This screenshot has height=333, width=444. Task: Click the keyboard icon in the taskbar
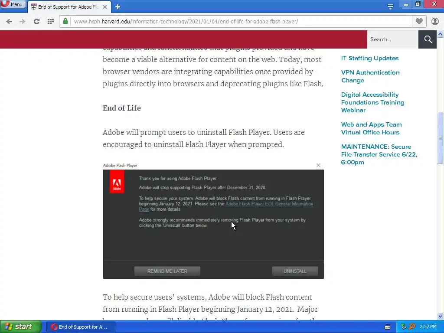tap(388, 327)
